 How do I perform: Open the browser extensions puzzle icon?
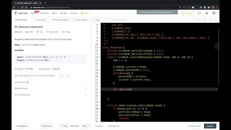click(x=209, y=7)
